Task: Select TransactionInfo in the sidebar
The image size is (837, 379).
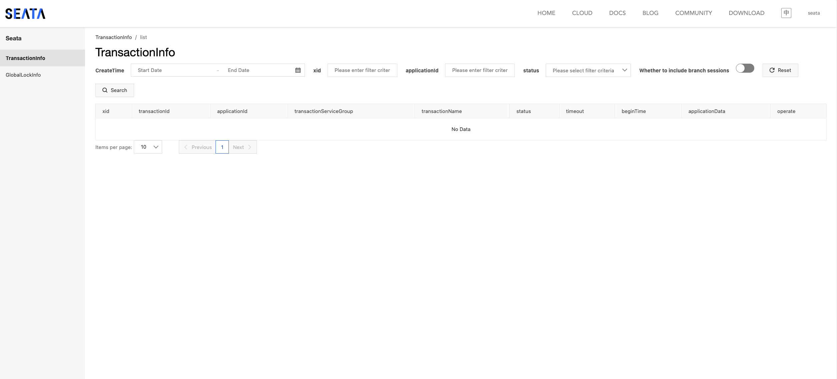Action: [25, 58]
